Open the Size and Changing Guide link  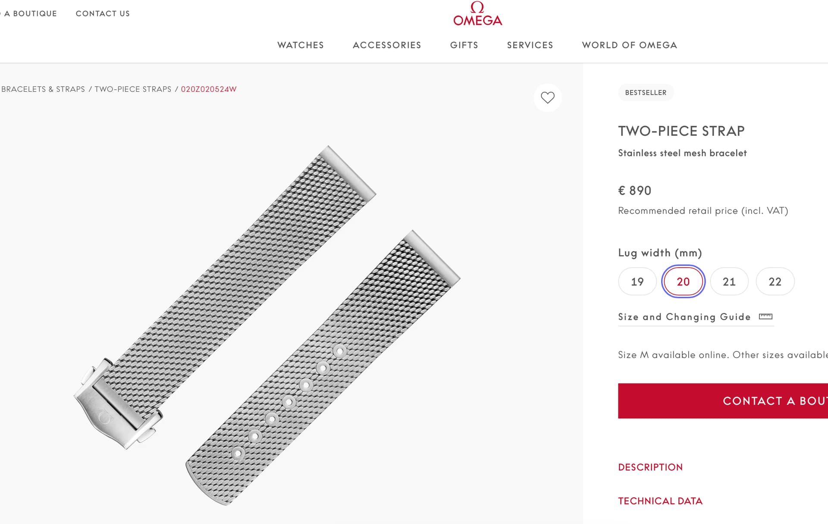pos(684,317)
